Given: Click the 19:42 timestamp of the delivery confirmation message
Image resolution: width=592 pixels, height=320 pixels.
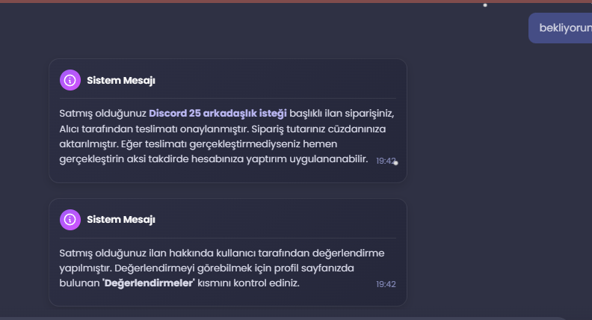Looking at the screenshot, I should pyautogui.click(x=386, y=161).
